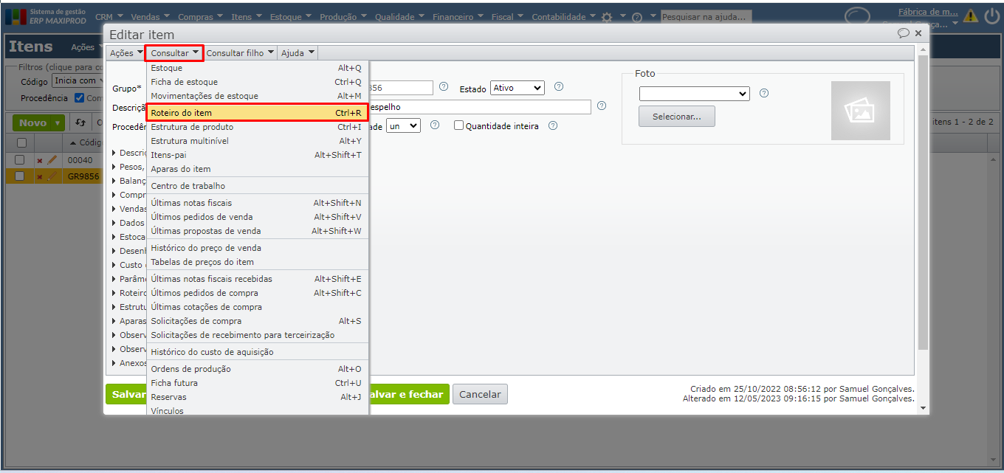1004x473 pixels.
Task: Select Últimas notas fiscais menu entry
Action: click(x=257, y=203)
